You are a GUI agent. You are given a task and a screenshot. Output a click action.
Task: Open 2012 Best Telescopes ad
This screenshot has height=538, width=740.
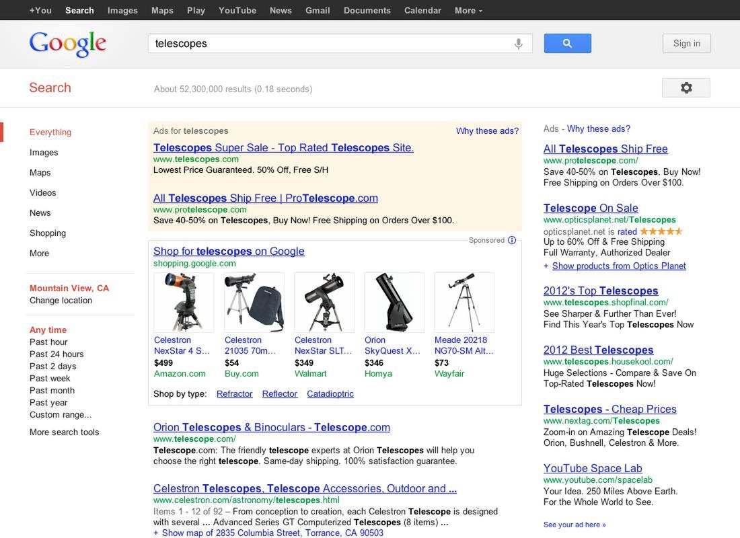(x=598, y=350)
